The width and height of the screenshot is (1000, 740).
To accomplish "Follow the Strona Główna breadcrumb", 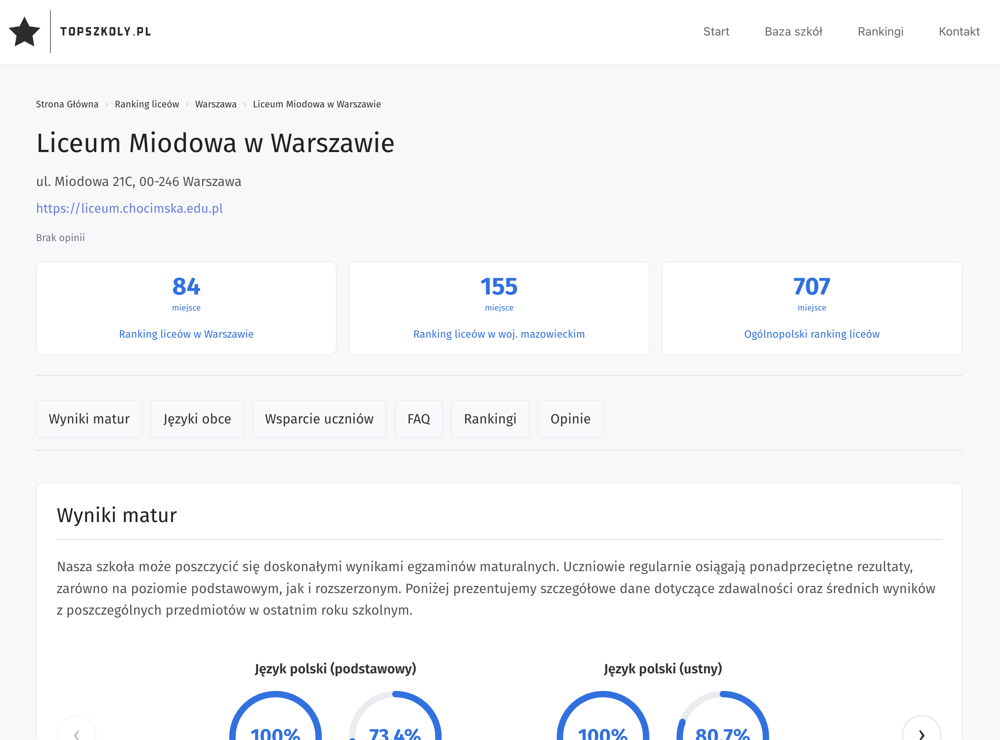I will pos(67,104).
